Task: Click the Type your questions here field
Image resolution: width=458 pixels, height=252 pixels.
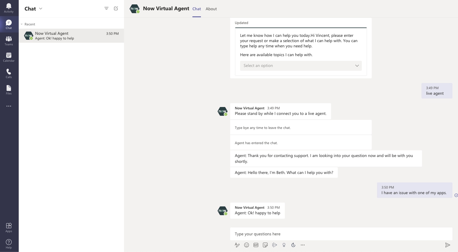Action: point(322,234)
